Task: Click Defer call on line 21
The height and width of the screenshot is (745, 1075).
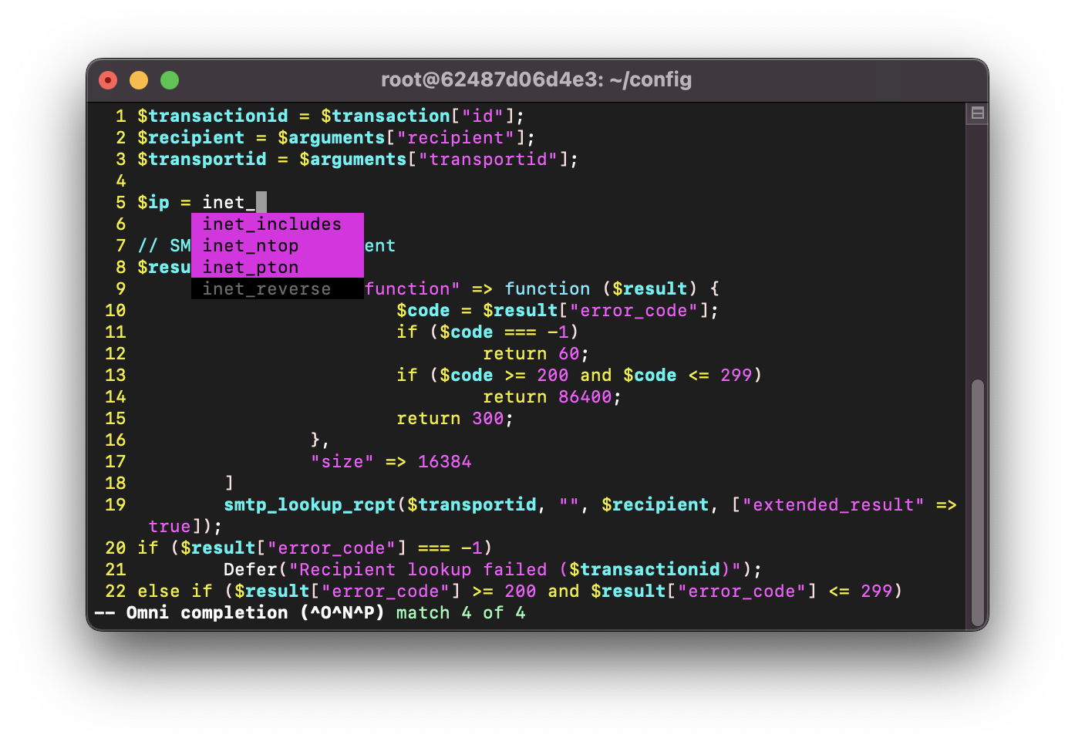Action: (251, 569)
